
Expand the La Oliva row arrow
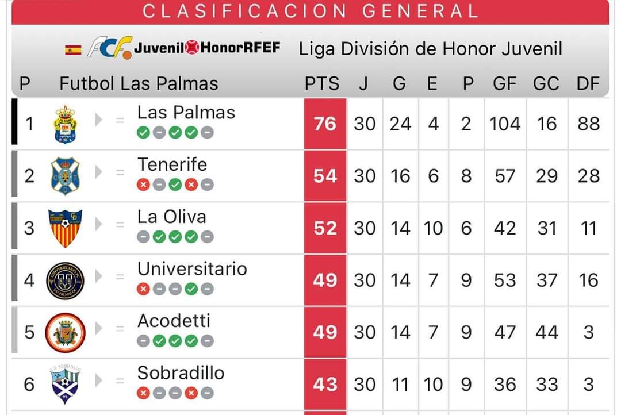point(99,224)
